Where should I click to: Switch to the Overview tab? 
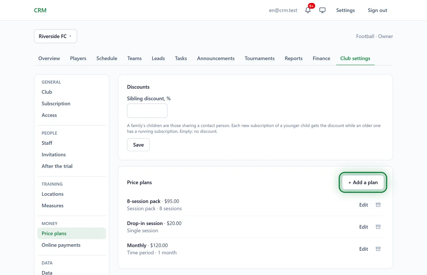(x=49, y=58)
